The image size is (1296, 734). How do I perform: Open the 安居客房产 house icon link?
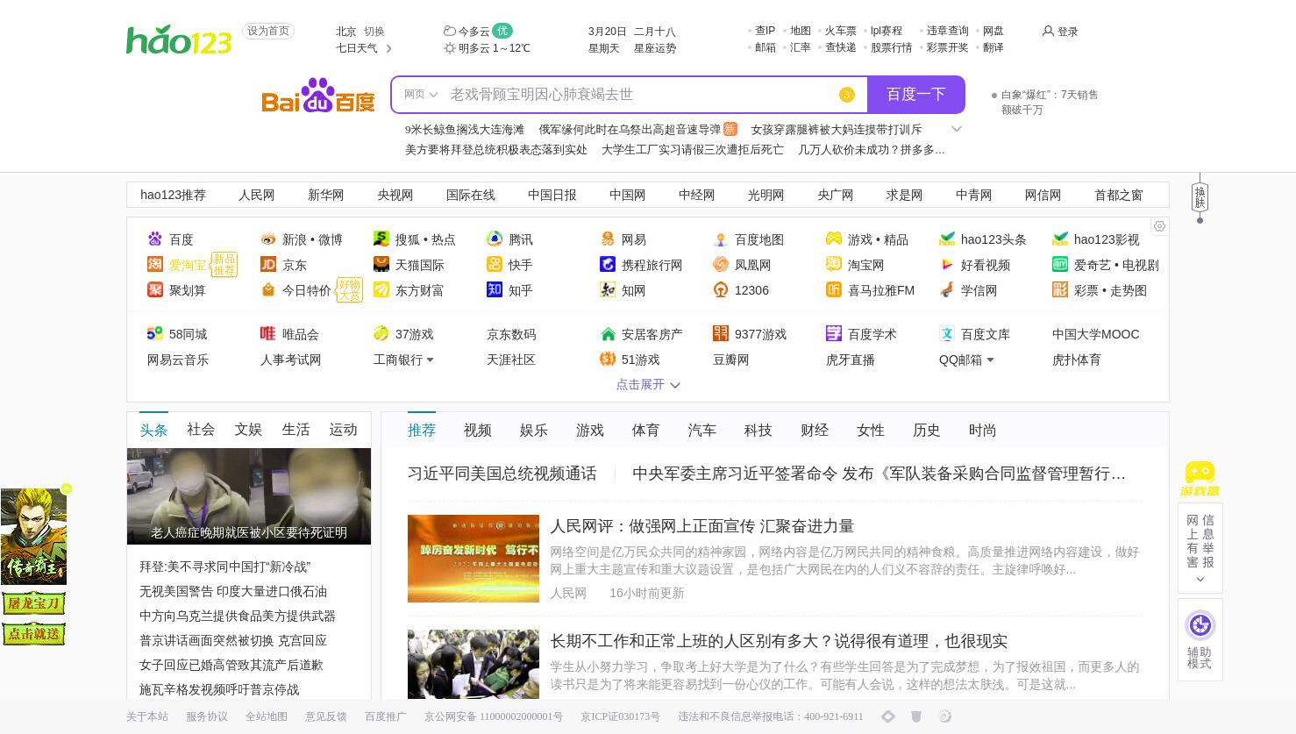point(608,333)
